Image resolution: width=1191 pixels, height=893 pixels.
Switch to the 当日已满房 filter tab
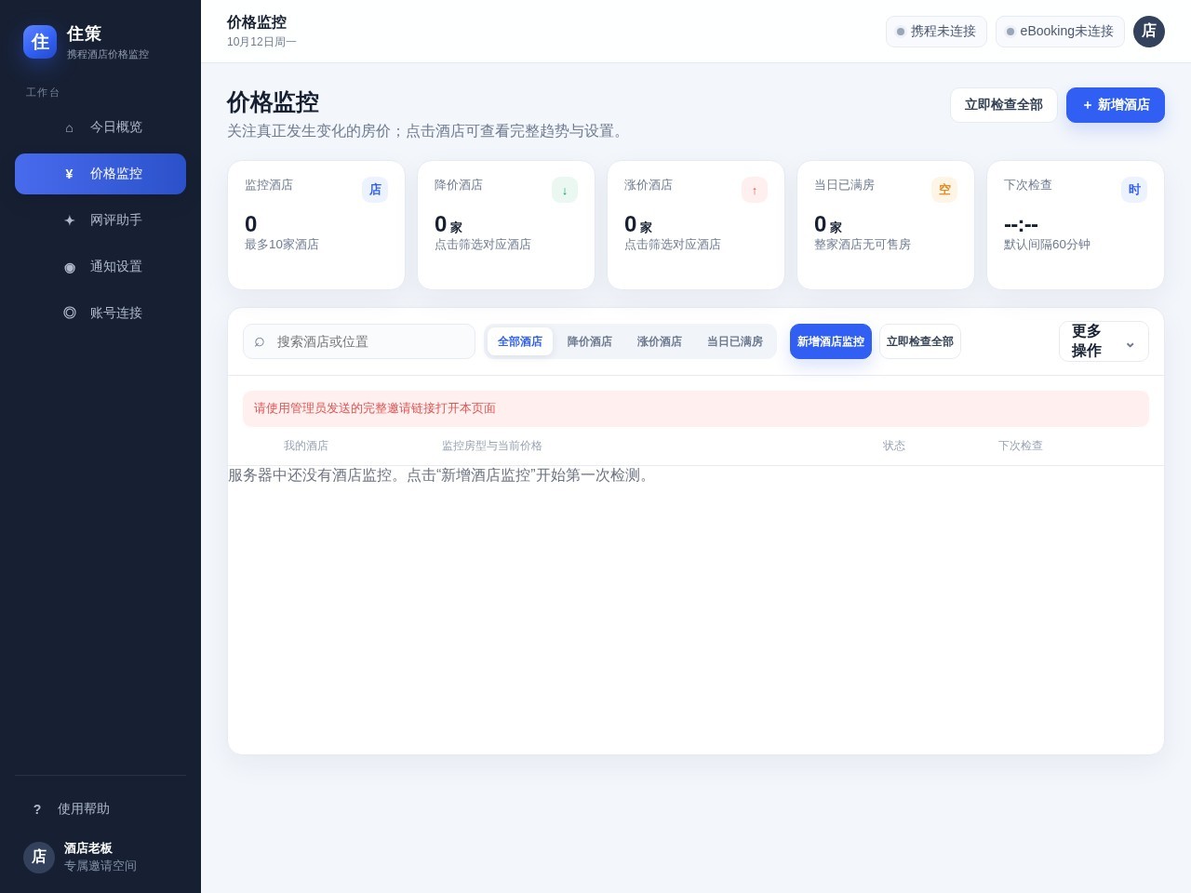point(735,341)
